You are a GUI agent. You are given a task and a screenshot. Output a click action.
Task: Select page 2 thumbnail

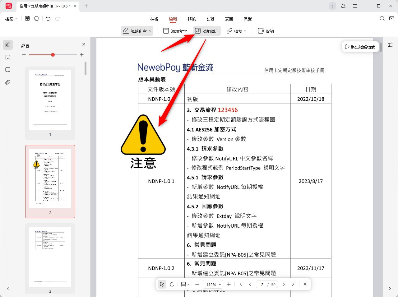click(50, 179)
